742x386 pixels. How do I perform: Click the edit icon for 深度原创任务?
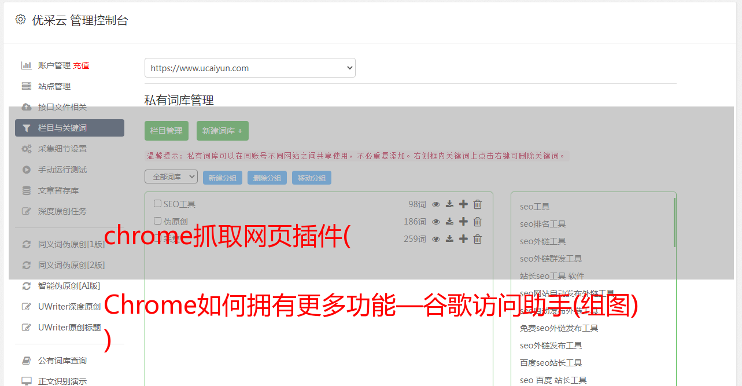click(x=27, y=211)
